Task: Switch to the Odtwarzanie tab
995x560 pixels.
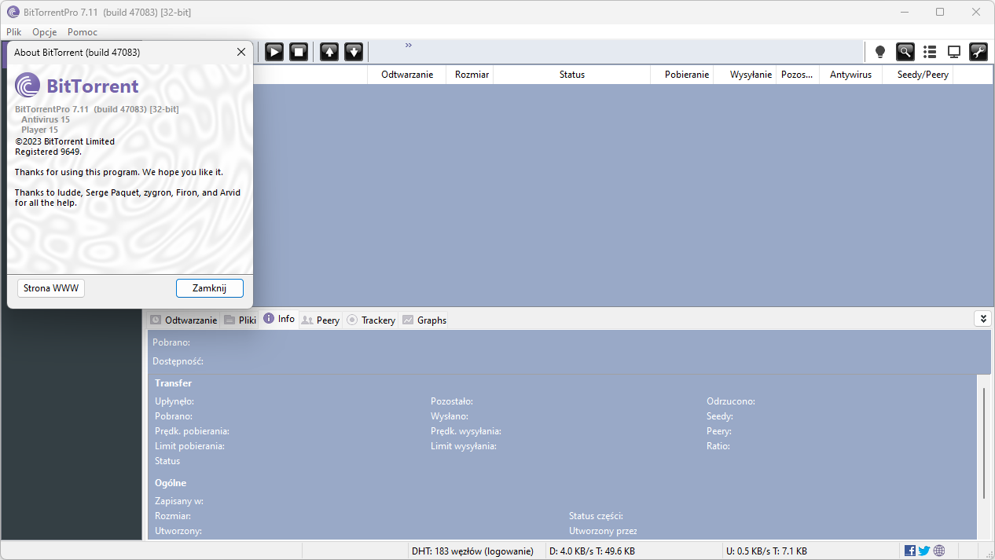Action: [x=184, y=320]
